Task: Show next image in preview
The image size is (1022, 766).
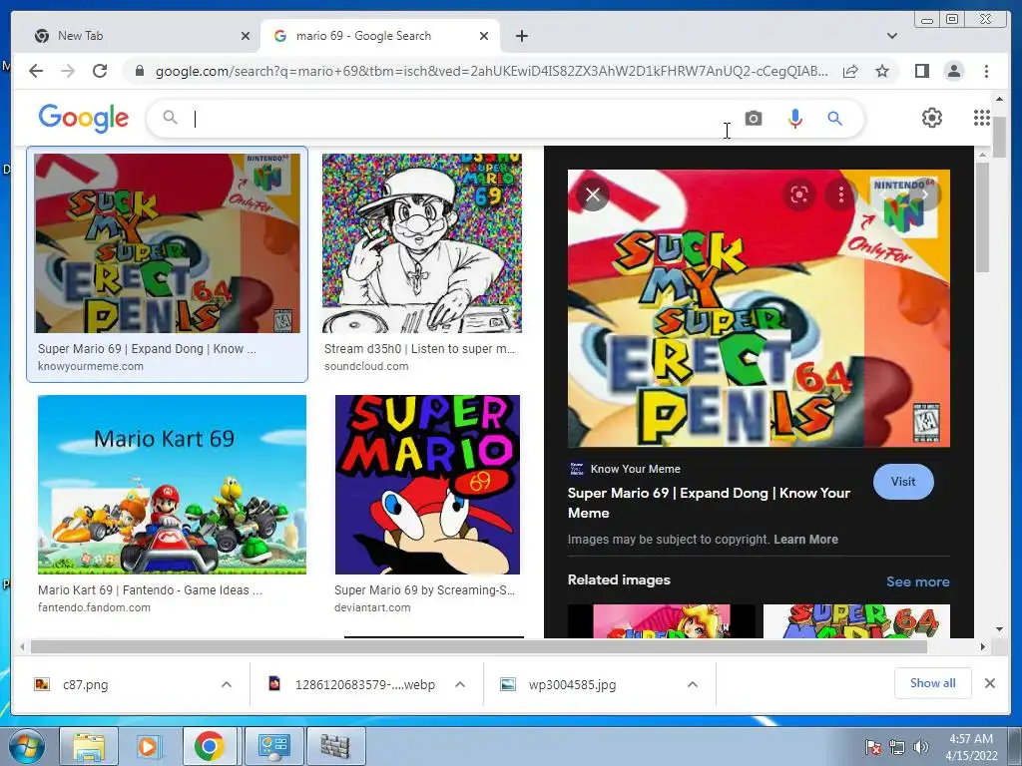Action: click(x=924, y=194)
